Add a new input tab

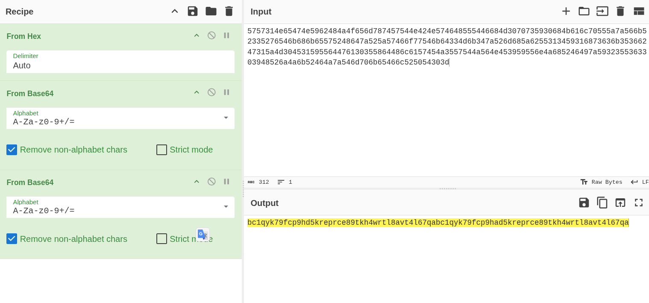(x=566, y=11)
